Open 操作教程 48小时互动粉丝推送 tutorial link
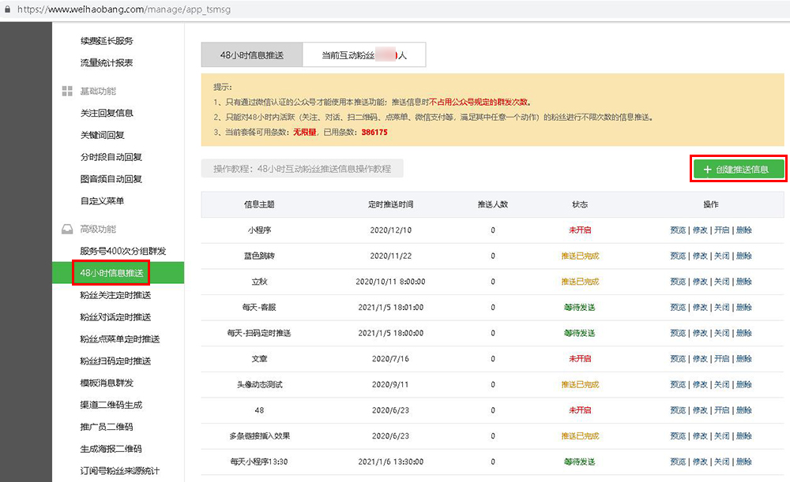This screenshot has height=482, width=790. (302, 169)
